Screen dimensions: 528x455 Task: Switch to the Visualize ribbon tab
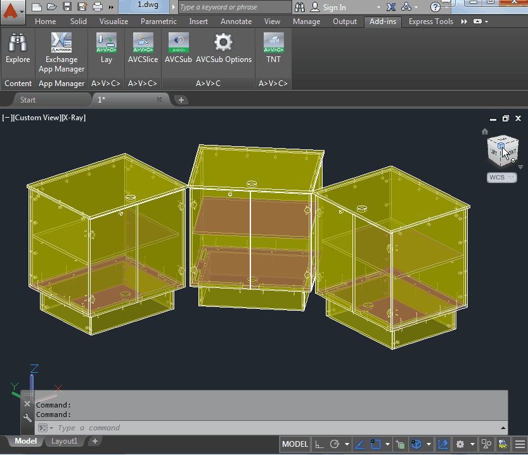[113, 22]
